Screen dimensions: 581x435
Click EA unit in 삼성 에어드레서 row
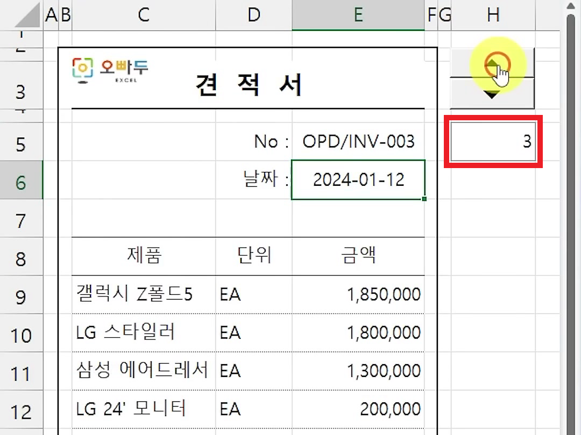[x=230, y=372]
